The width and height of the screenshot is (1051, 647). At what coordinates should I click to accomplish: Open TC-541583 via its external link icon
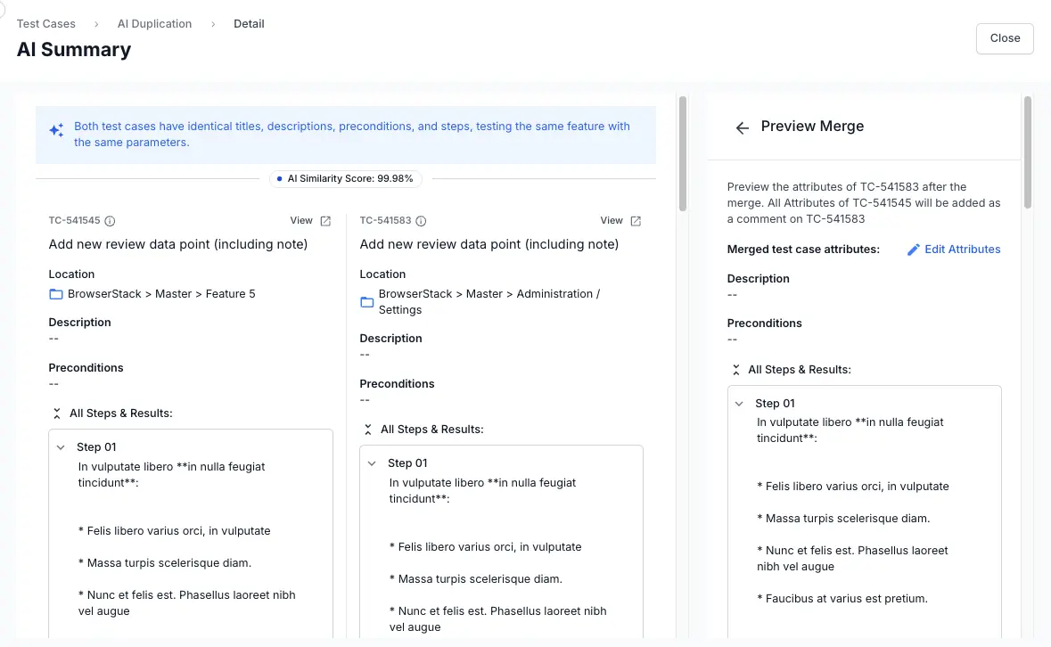(x=636, y=221)
